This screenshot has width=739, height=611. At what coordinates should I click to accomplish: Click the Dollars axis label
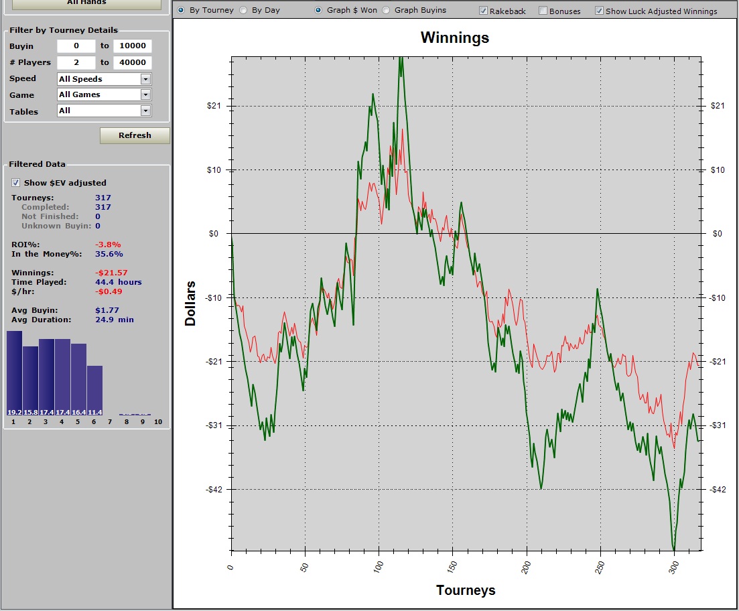190,303
